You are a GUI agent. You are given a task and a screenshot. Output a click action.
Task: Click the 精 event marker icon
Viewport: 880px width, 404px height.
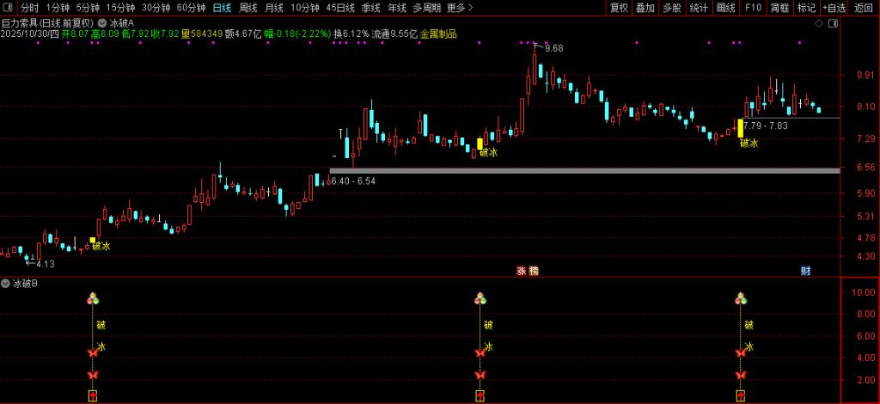(534, 271)
